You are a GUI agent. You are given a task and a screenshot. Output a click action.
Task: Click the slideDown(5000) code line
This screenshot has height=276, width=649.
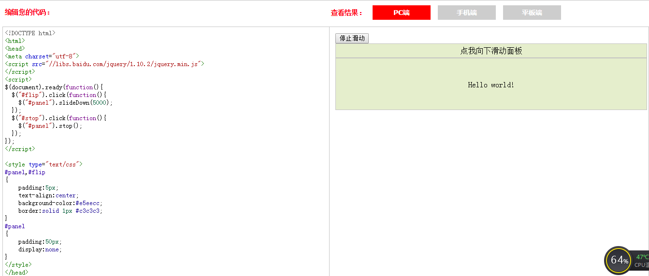coord(66,103)
